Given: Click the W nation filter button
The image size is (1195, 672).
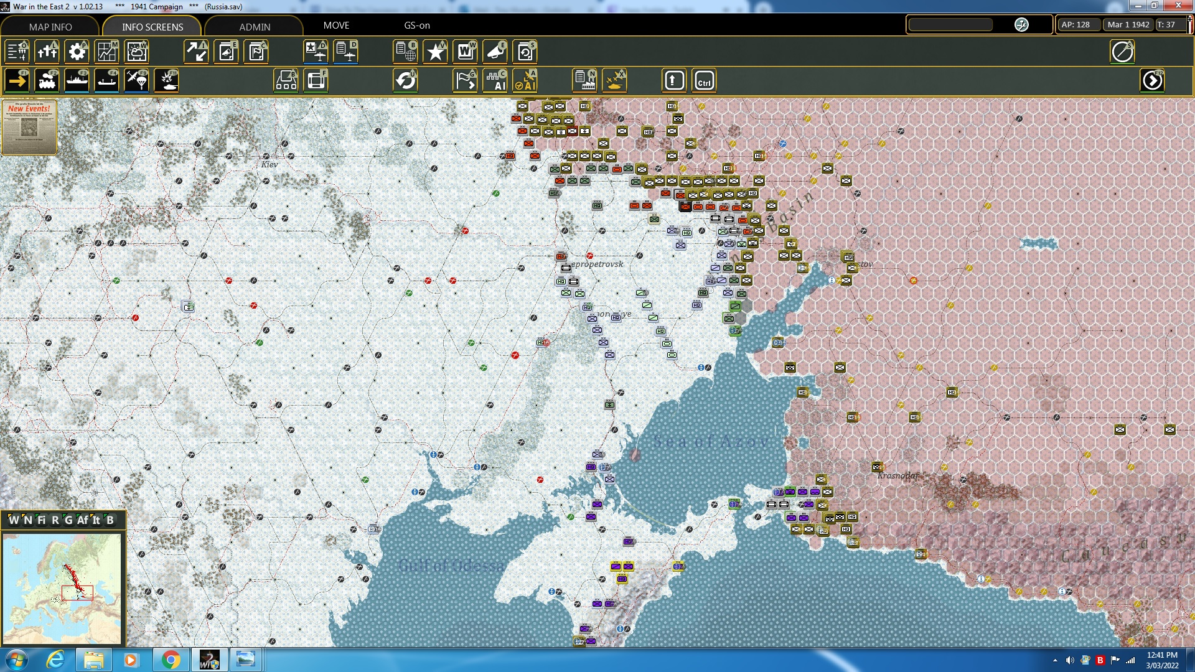Looking at the screenshot, I should tap(14, 520).
